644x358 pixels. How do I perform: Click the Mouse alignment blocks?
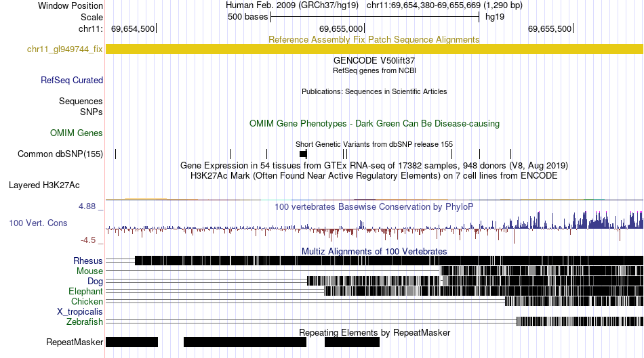tap(542, 271)
